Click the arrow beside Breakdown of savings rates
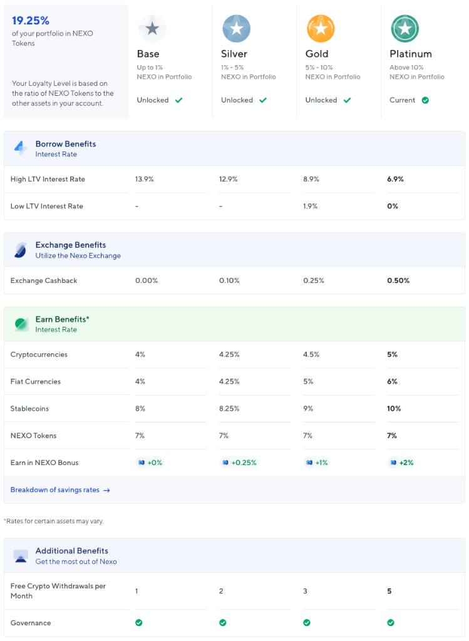This screenshot has width=469, height=641. (106, 490)
